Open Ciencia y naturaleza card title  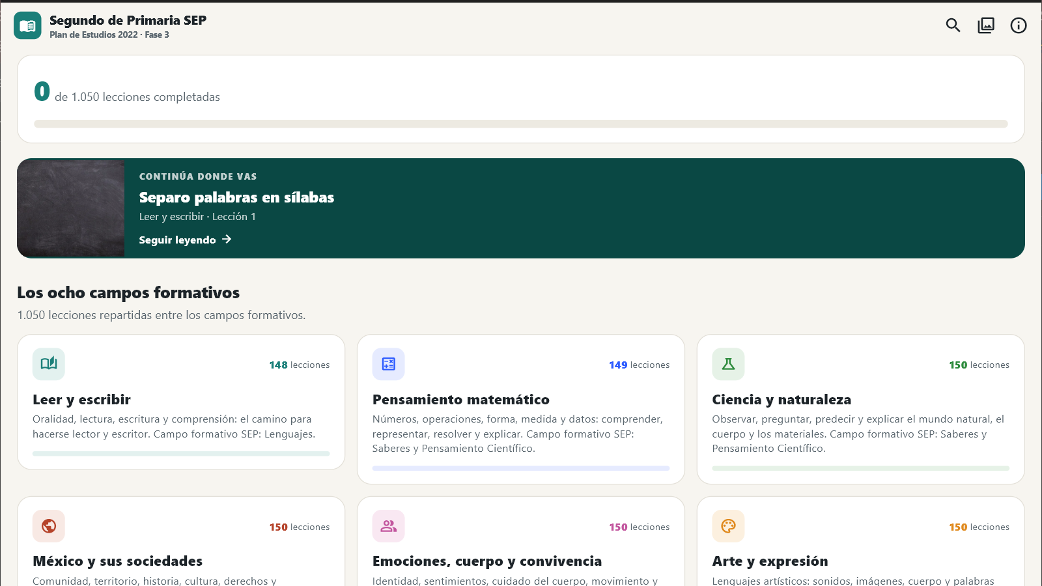point(781,400)
